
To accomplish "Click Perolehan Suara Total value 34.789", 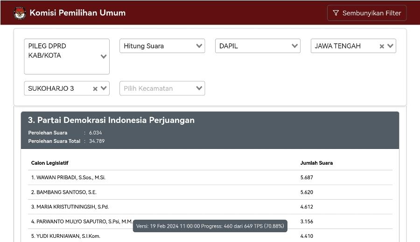I will tap(97, 141).
